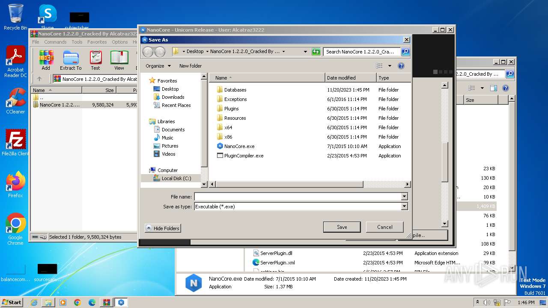Open Skype desktop shortcut
548x308 pixels.
[x=48, y=17]
